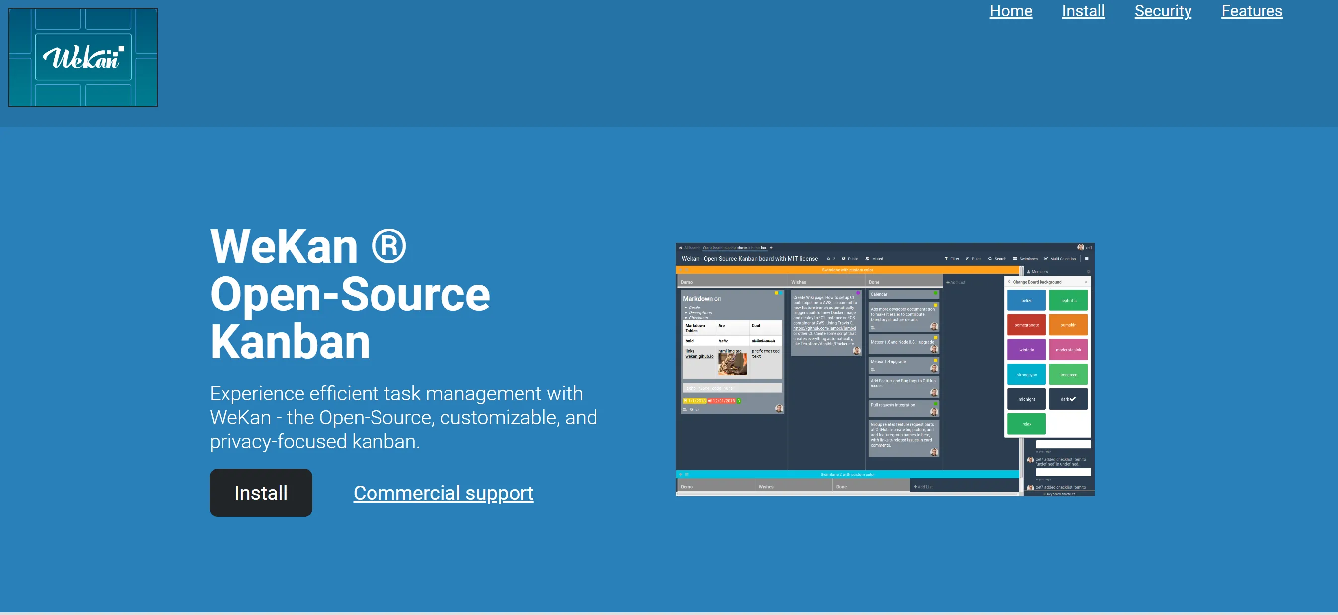Click the WeKan logo image
This screenshot has height=615, width=1338.
tap(83, 58)
